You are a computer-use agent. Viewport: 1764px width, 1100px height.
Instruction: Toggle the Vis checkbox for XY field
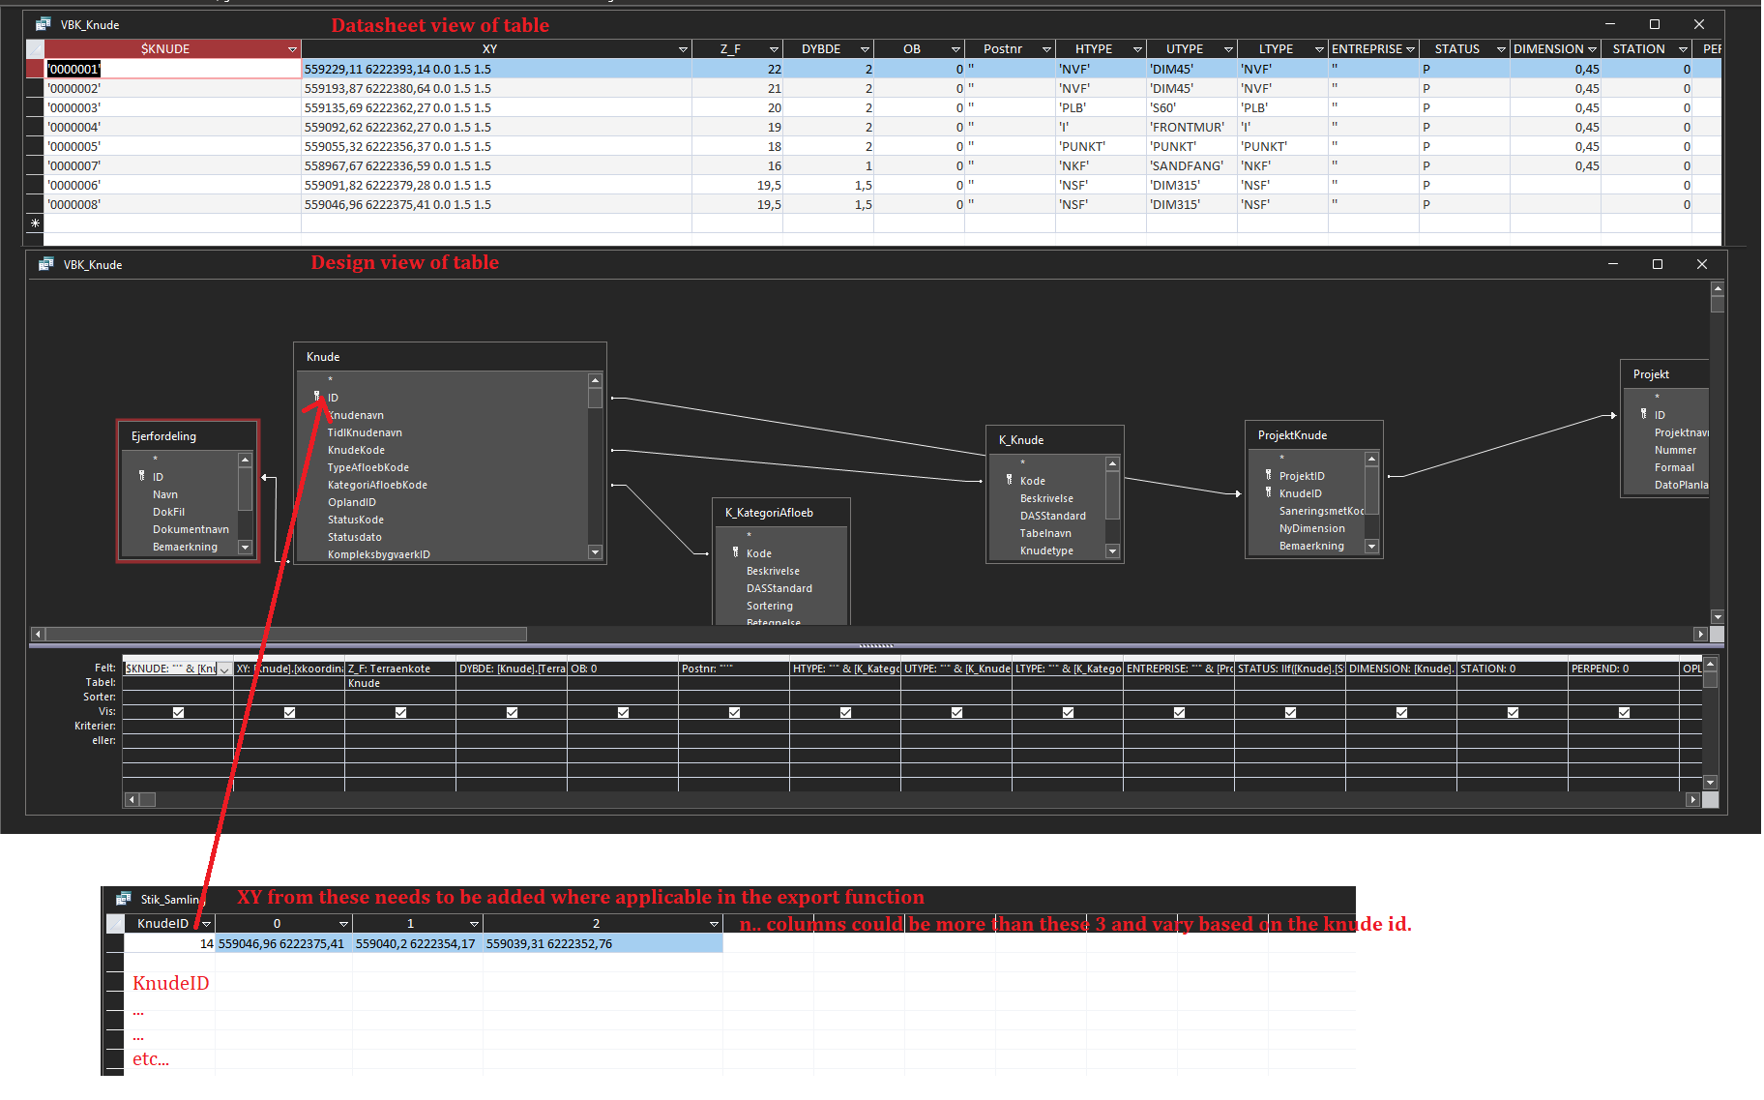click(x=289, y=712)
